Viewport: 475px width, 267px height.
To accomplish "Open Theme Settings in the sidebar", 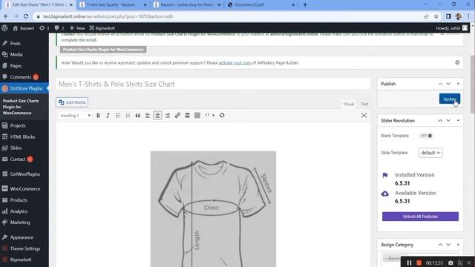I will pos(24,248).
